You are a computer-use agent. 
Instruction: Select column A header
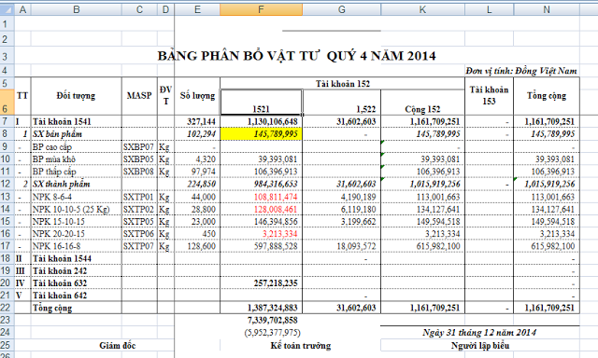tap(22, 9)
